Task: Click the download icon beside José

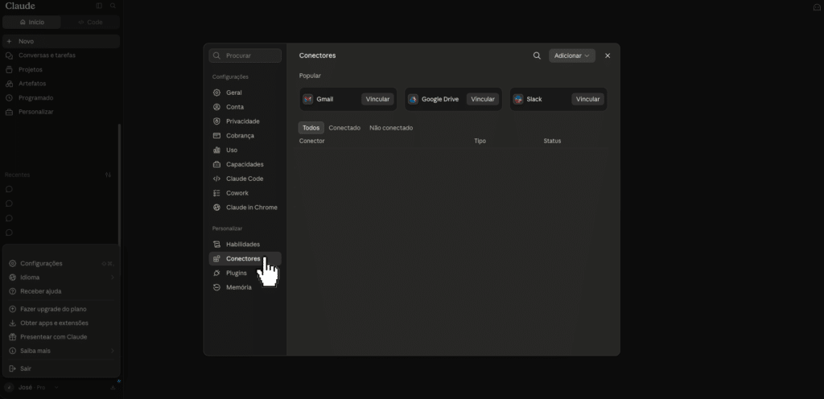Action: coord(113,388)
